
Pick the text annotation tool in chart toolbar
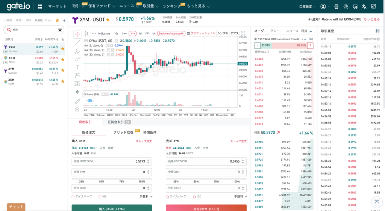point(77,67)
